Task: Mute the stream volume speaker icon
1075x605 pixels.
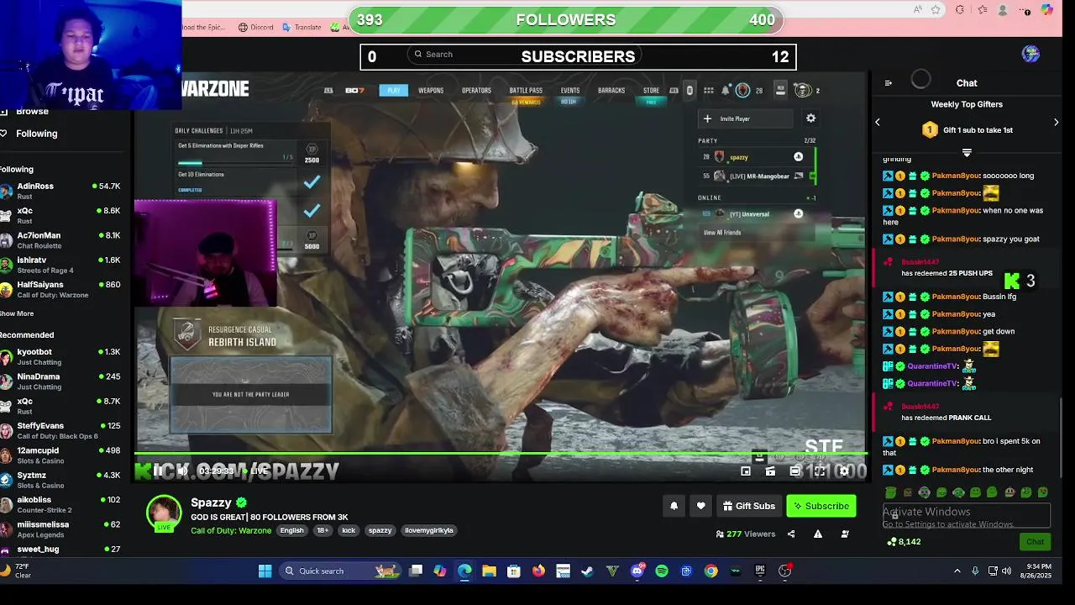Action: tap(182, 471)
